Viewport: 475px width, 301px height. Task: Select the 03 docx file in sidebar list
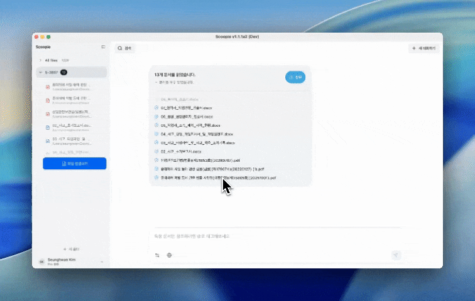[x=72, y=141]
